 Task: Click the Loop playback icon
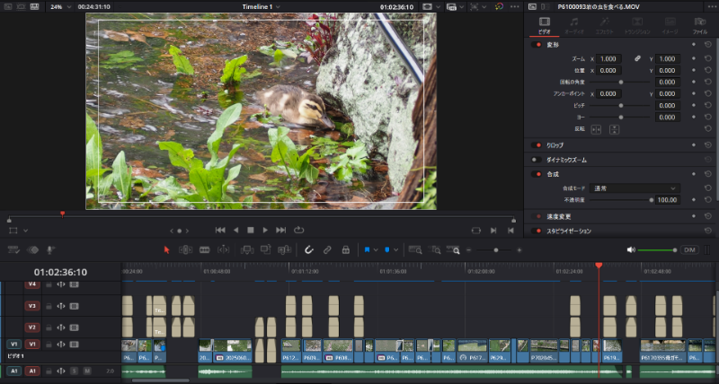(x=299, y=231)
